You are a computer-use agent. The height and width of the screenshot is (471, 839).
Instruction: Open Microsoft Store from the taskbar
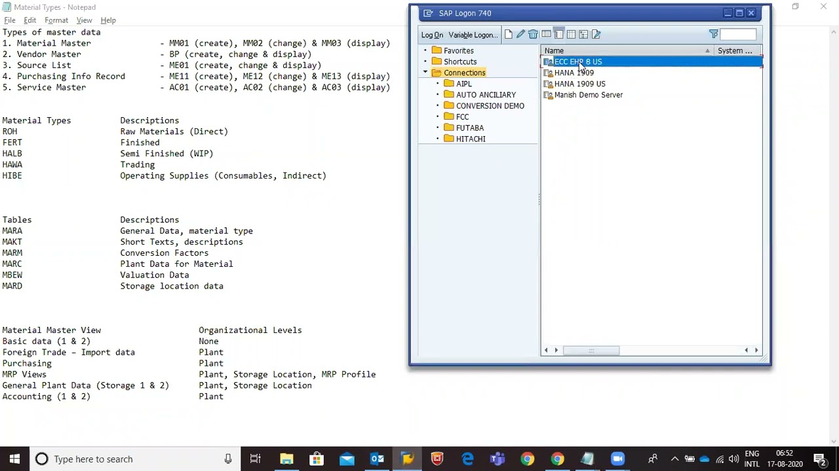pyautogui.click(x=317, y=459)
